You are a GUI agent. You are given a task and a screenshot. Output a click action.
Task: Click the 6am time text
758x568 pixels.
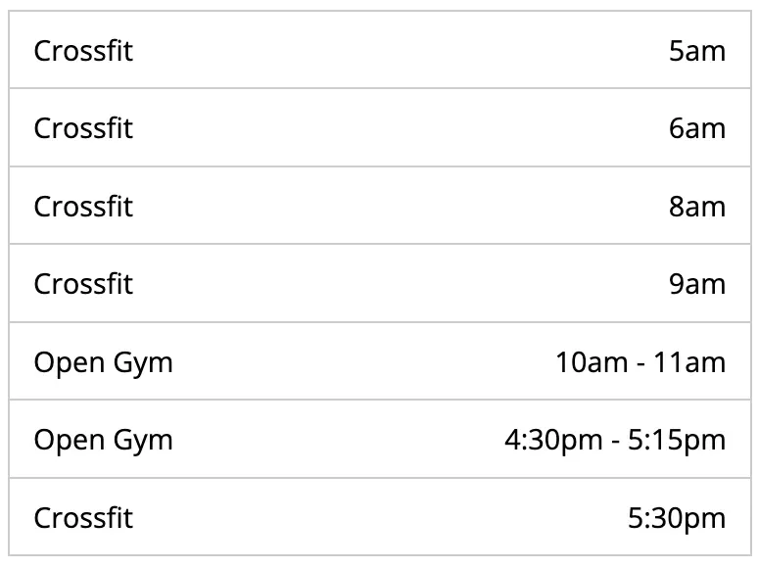(x=697, y=128)
